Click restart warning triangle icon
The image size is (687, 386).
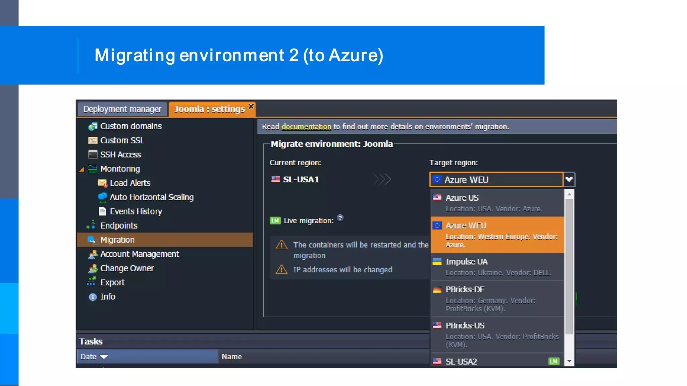pyautogui.click(x=281, y=245)
